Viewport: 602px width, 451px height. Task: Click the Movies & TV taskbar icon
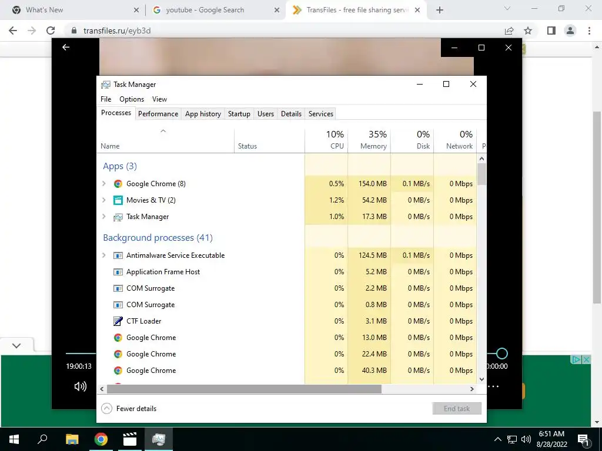130,439
